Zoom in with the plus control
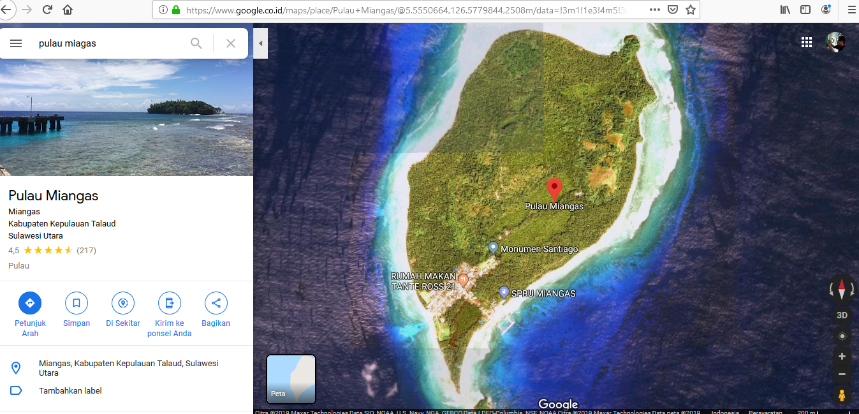The image size is (859, 414). pyautogui.click(x=842, y=357)
